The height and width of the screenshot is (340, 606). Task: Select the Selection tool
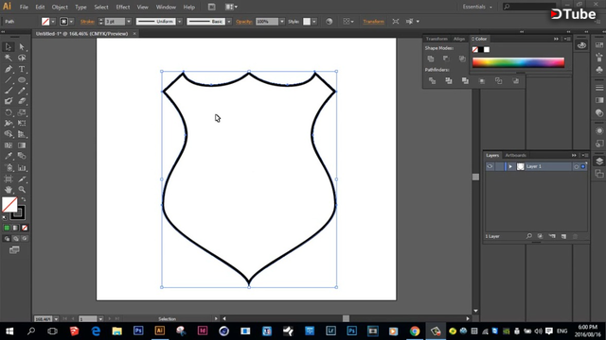[x=9, y=47]
